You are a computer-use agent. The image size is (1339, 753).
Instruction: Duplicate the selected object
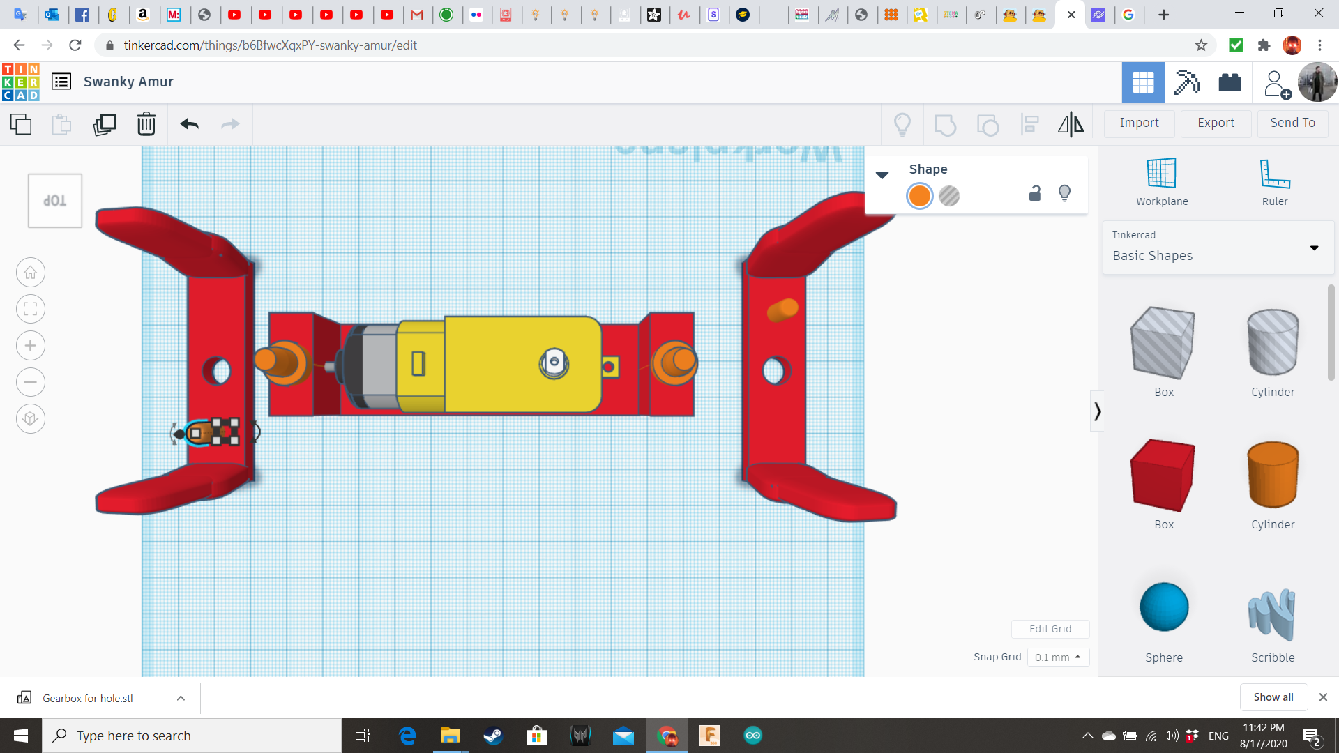pos(104,124)
